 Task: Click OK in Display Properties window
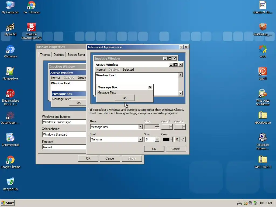(88, 158)
